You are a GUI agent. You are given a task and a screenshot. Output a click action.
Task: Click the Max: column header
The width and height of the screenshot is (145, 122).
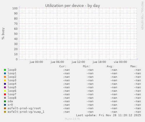click(134, 66)
